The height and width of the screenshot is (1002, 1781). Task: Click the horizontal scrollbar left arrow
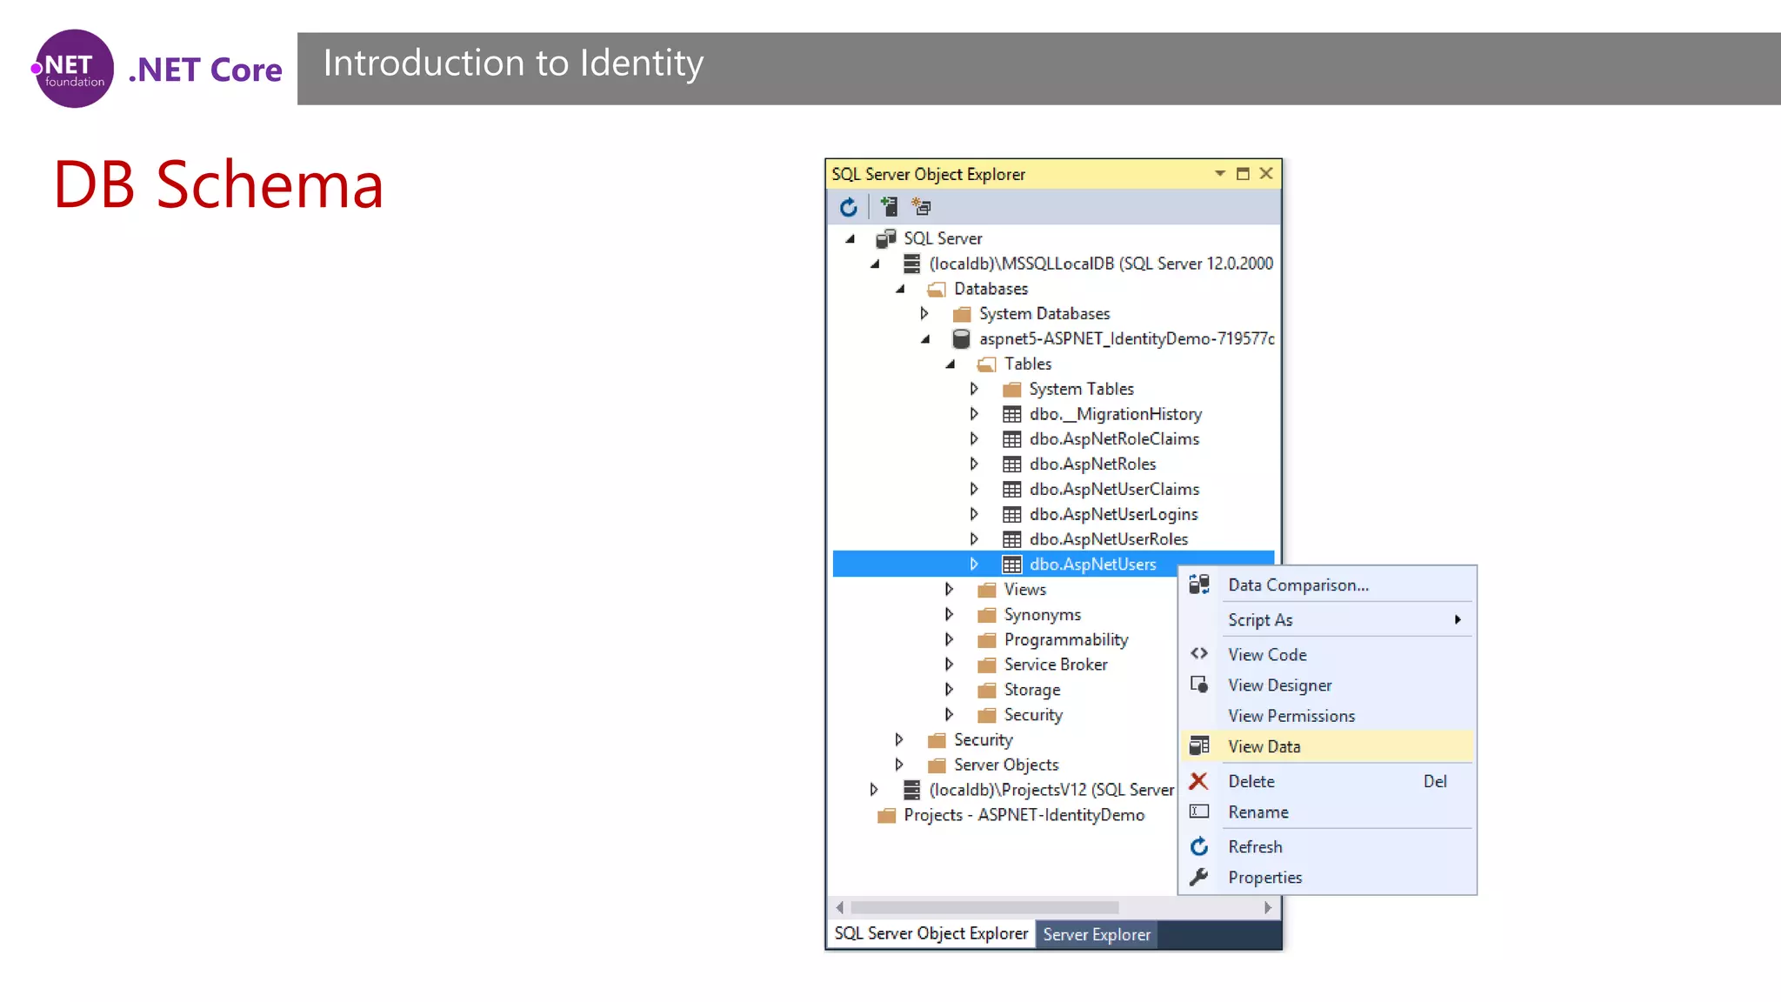pos(839,907)
